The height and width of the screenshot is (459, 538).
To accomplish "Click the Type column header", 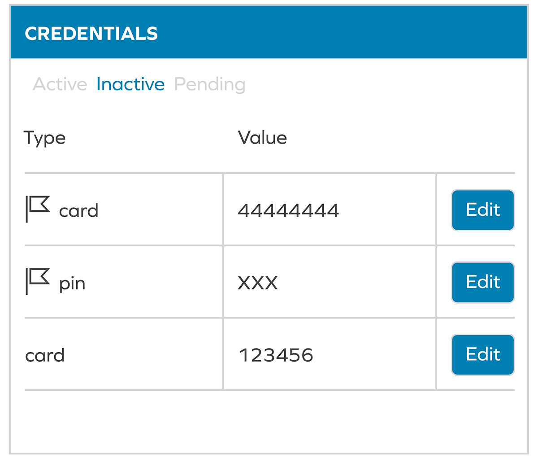I will [x=44, y=138].
